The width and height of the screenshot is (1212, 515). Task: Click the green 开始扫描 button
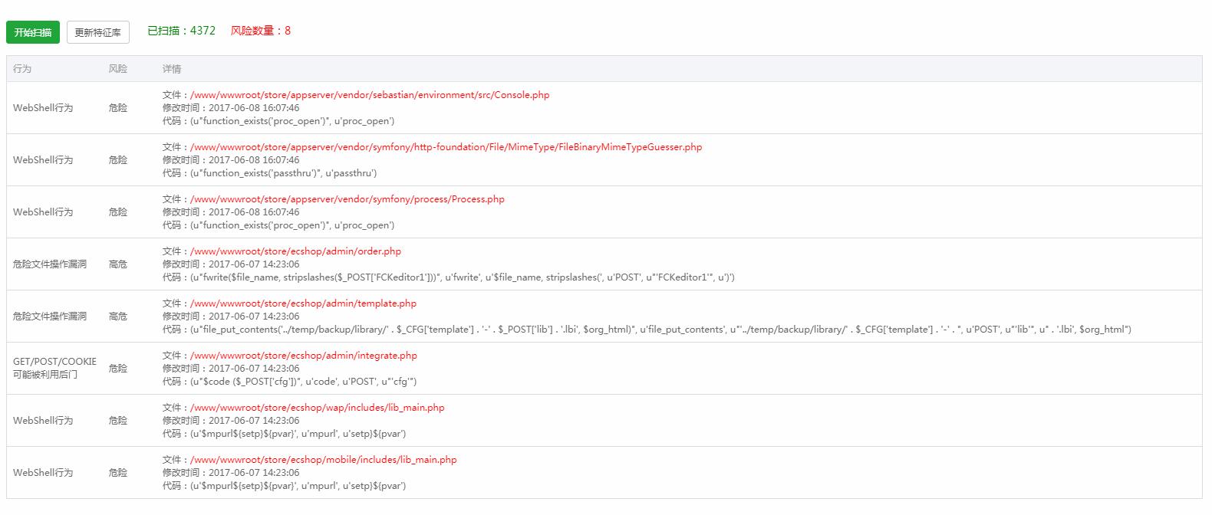tap(33, 32)
